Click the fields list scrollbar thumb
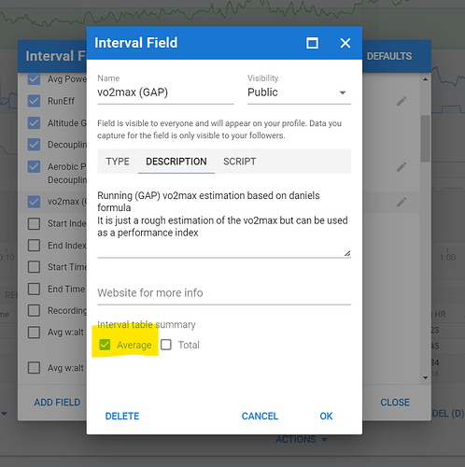This screenshot has height=467, width=465. tap(425, 138)
